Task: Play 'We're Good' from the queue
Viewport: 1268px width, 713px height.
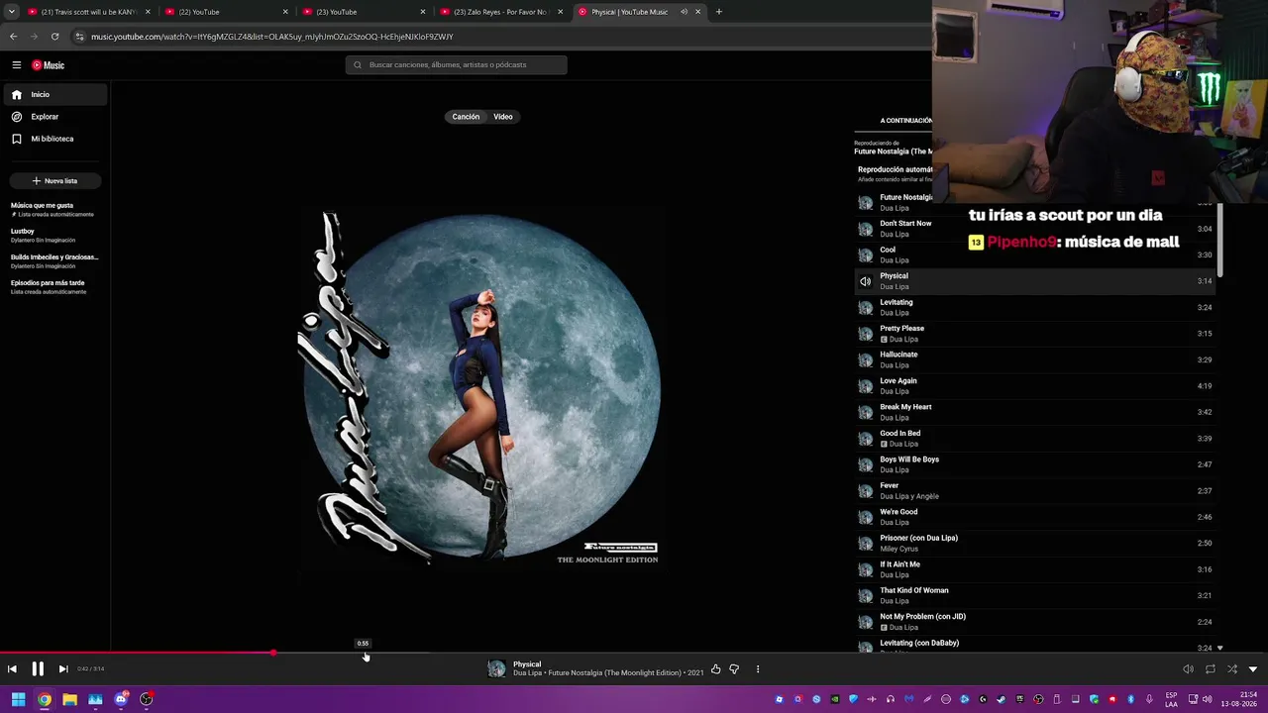Action: (1035, 517)
